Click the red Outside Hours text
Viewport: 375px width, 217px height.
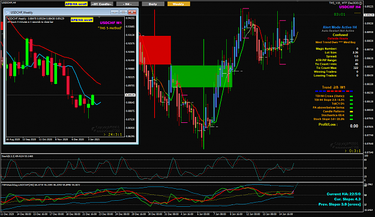[x=337, y=38]
